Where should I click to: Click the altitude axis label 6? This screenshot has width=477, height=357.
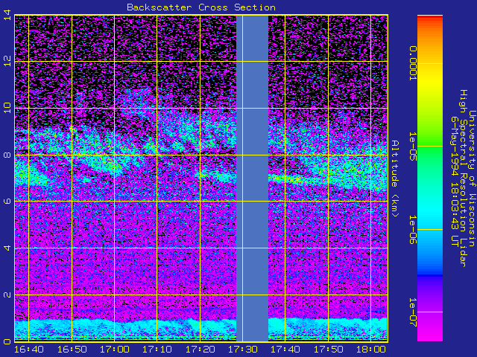coord(7,202)
